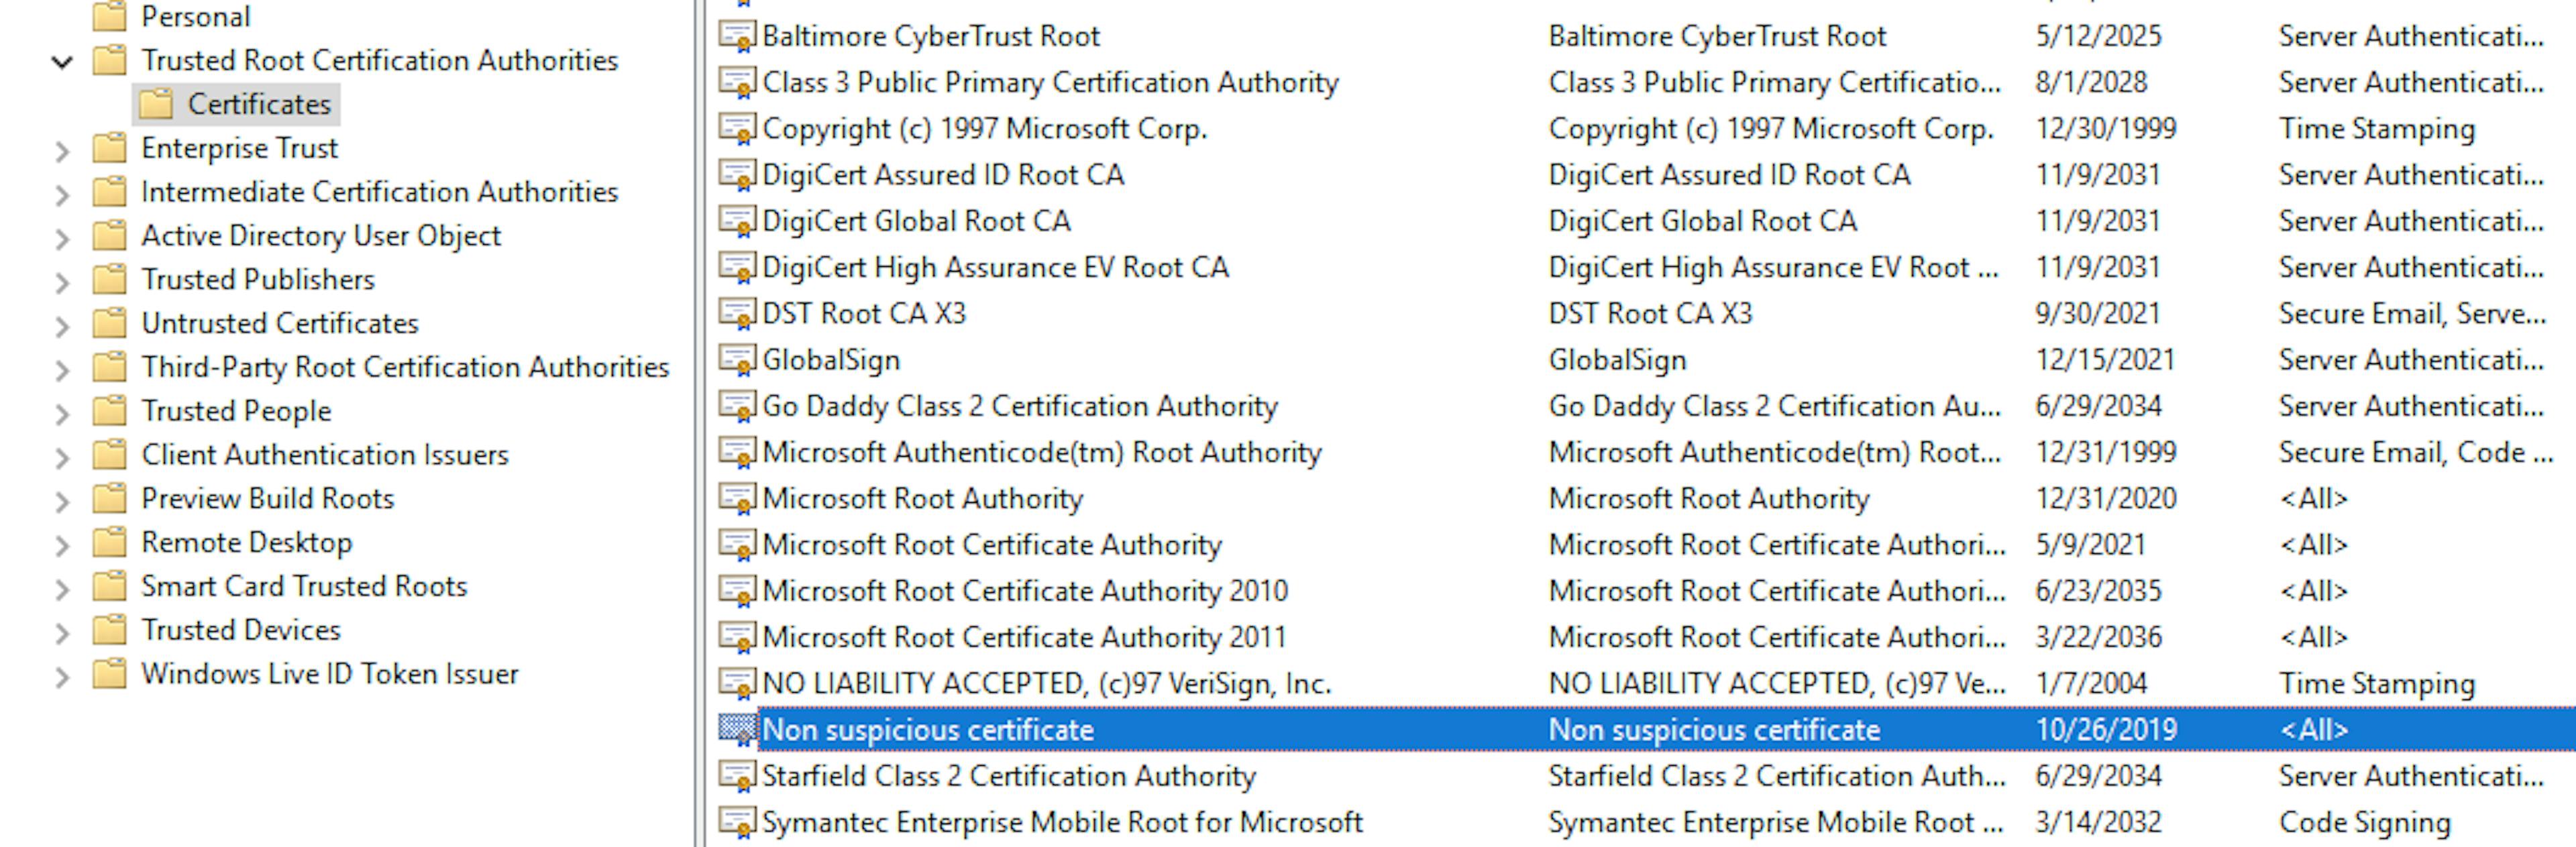Click the Baltimore CyberTrust Root certificate icon

point(737,36)
